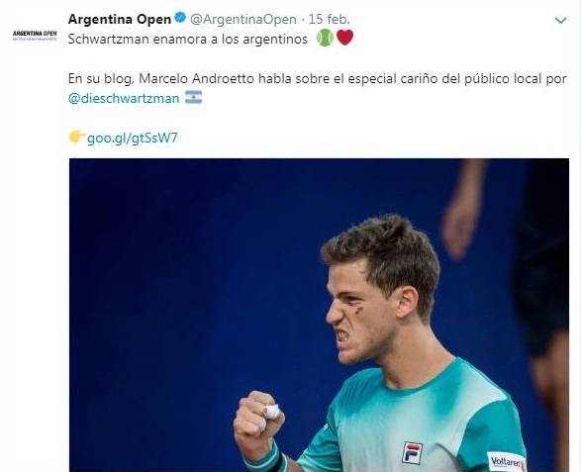This screenshot has width=581, height=472.
Task: Click the Argentina Open avatar logo
Action: pyautogui.click(x=35, y=36)
